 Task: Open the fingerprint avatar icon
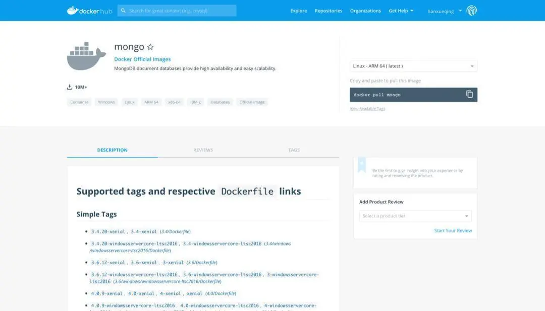pos(471,11)
